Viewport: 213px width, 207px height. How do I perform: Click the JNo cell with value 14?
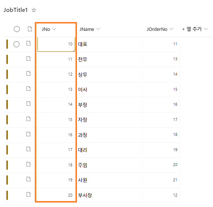pos(56,104)
